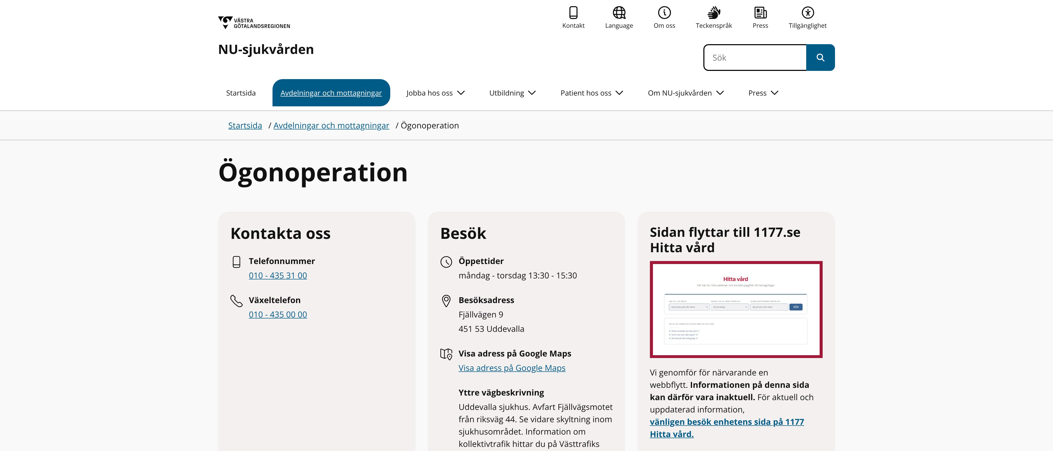Click the Hitta vård preview thumbnail

tap(736, 310)
